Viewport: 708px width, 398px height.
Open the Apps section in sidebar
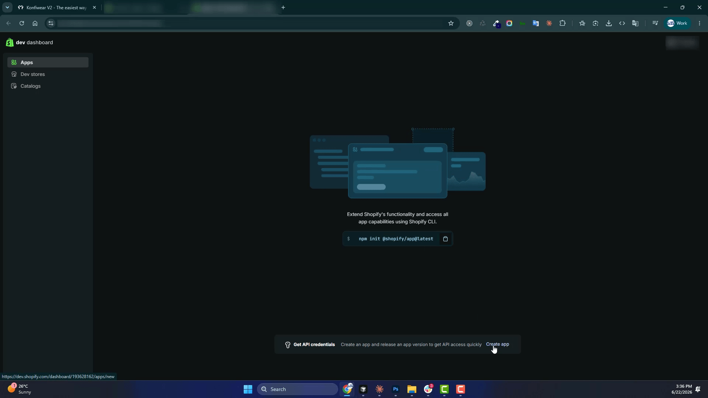pyautogui.click(x=48, y=62)
